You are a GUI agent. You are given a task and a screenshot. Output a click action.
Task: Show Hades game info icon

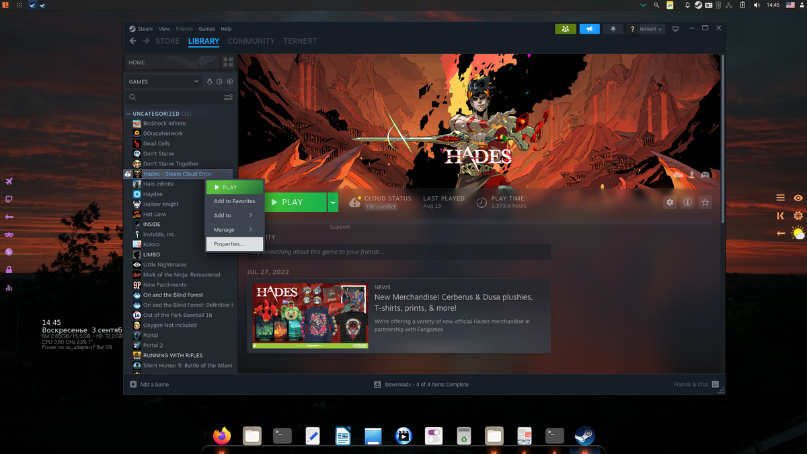pos(687,202)
